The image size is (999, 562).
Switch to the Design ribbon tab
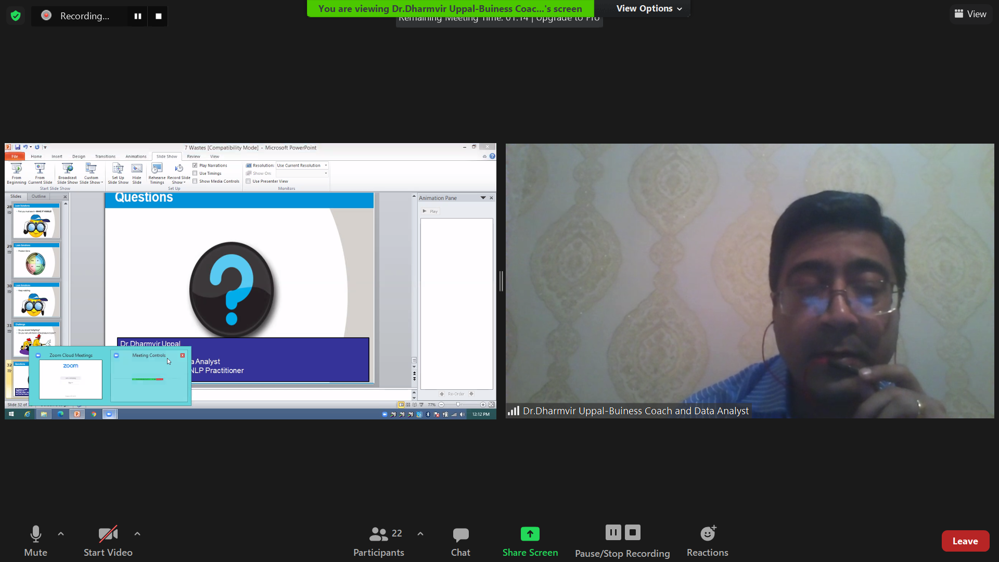click(79, 156)
